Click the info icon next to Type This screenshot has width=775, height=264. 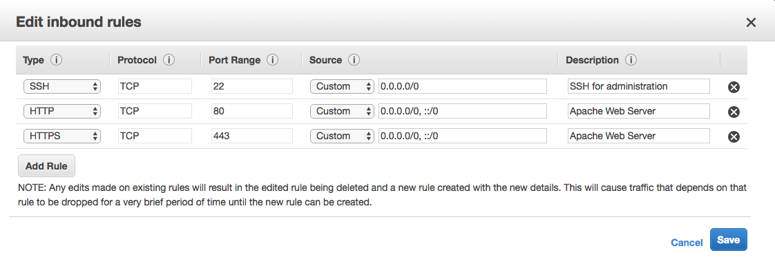click(57, 60)
